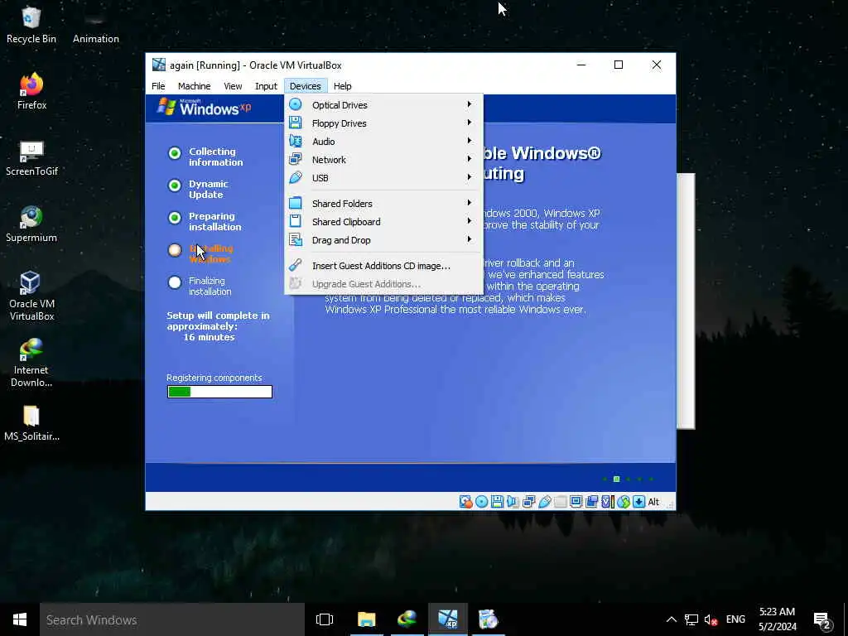Image resolution: width=848 pixels, height=636 pixels.
Task: Click the running XP VM taskbar button
Action: click(448, 619)
